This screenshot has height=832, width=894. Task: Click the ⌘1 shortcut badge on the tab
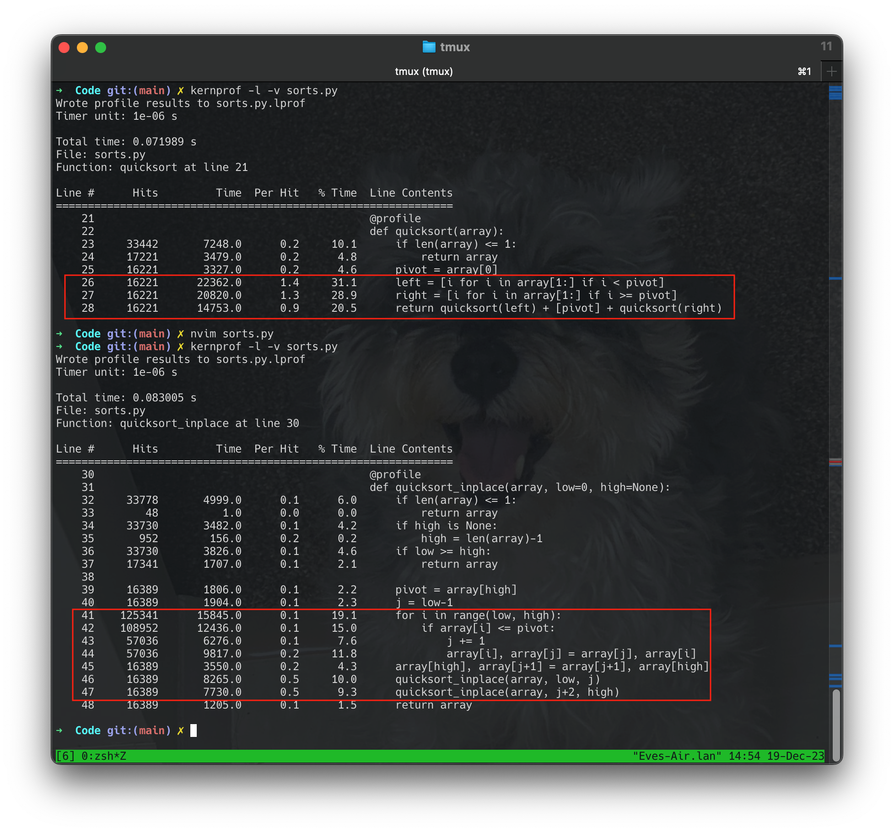click(x=804, y=71)
